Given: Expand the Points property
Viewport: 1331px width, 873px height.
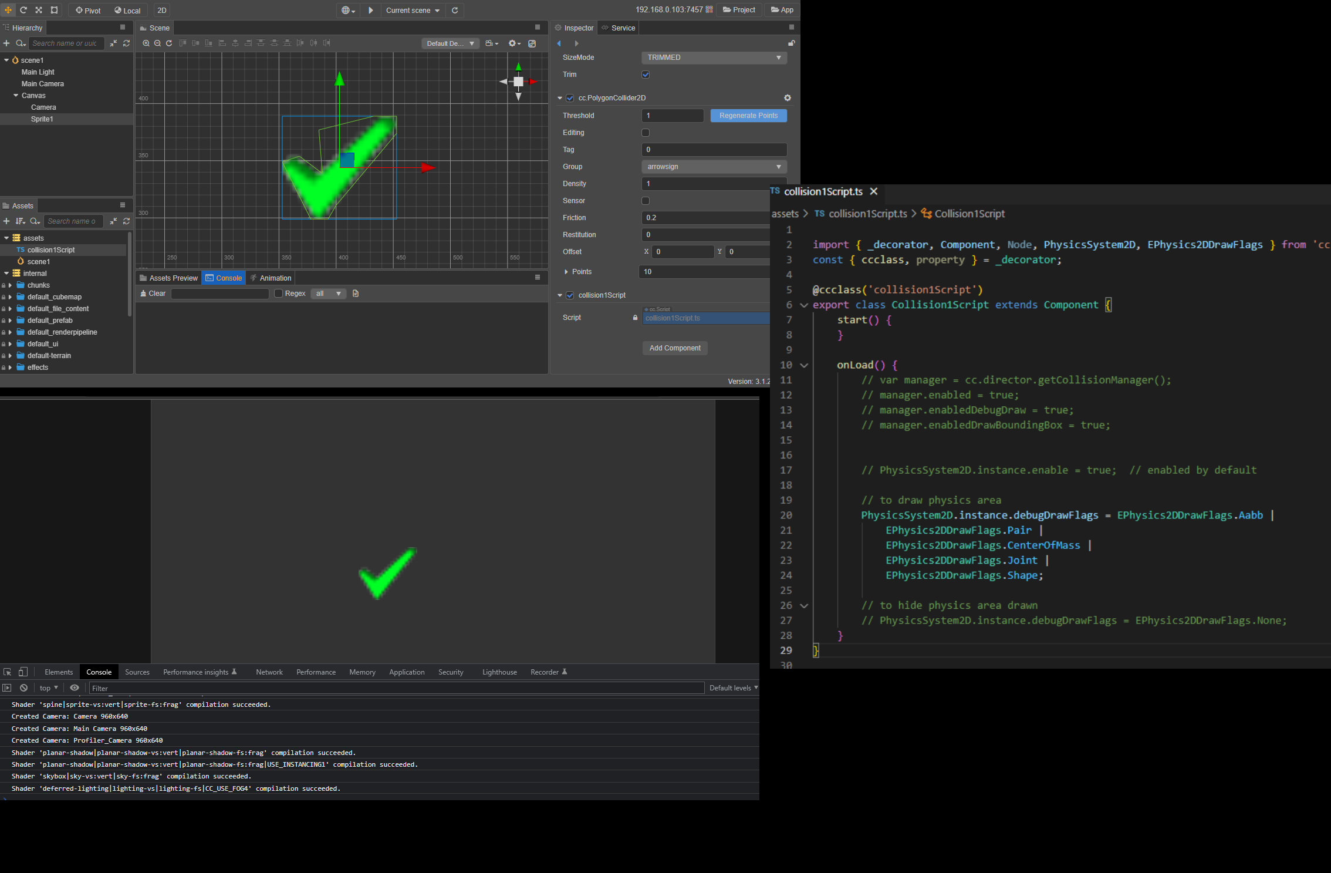Looking at the screenshot, I should tap(566, 272).
